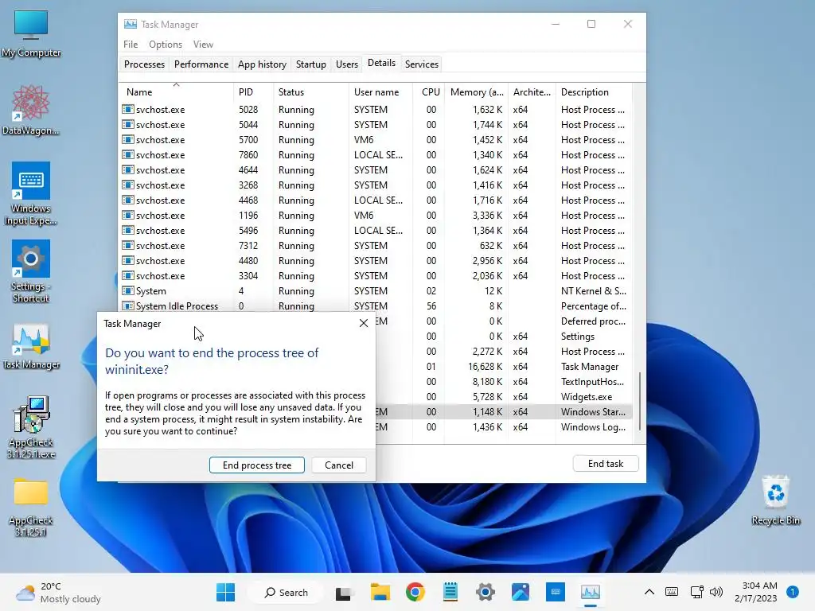Viewport: 815px width, 611px height.
Task: Launch Google Chrome from the taskbar
Action: click(x=415, y=592)
